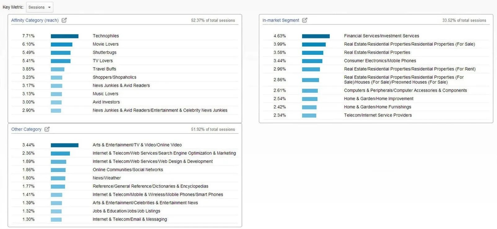
Task: Open Telecom/Internet Service Providers segment
Action: point(378,115)
